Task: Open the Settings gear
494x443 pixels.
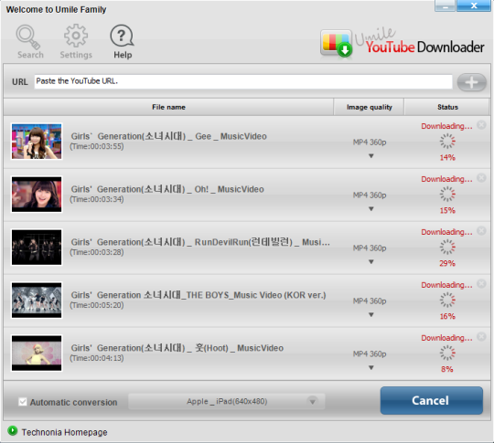Action: (x=76, y=41)
